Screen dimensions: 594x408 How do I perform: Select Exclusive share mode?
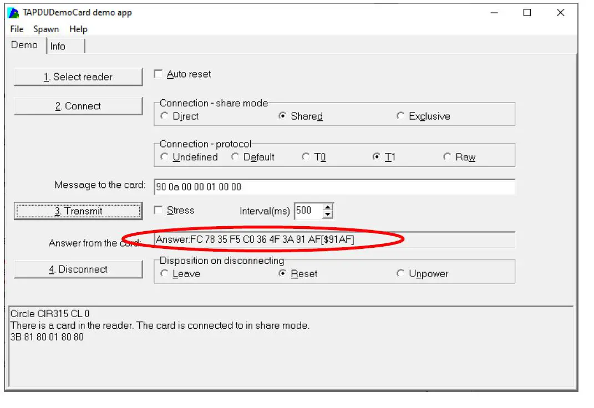[x=400, y=116]
